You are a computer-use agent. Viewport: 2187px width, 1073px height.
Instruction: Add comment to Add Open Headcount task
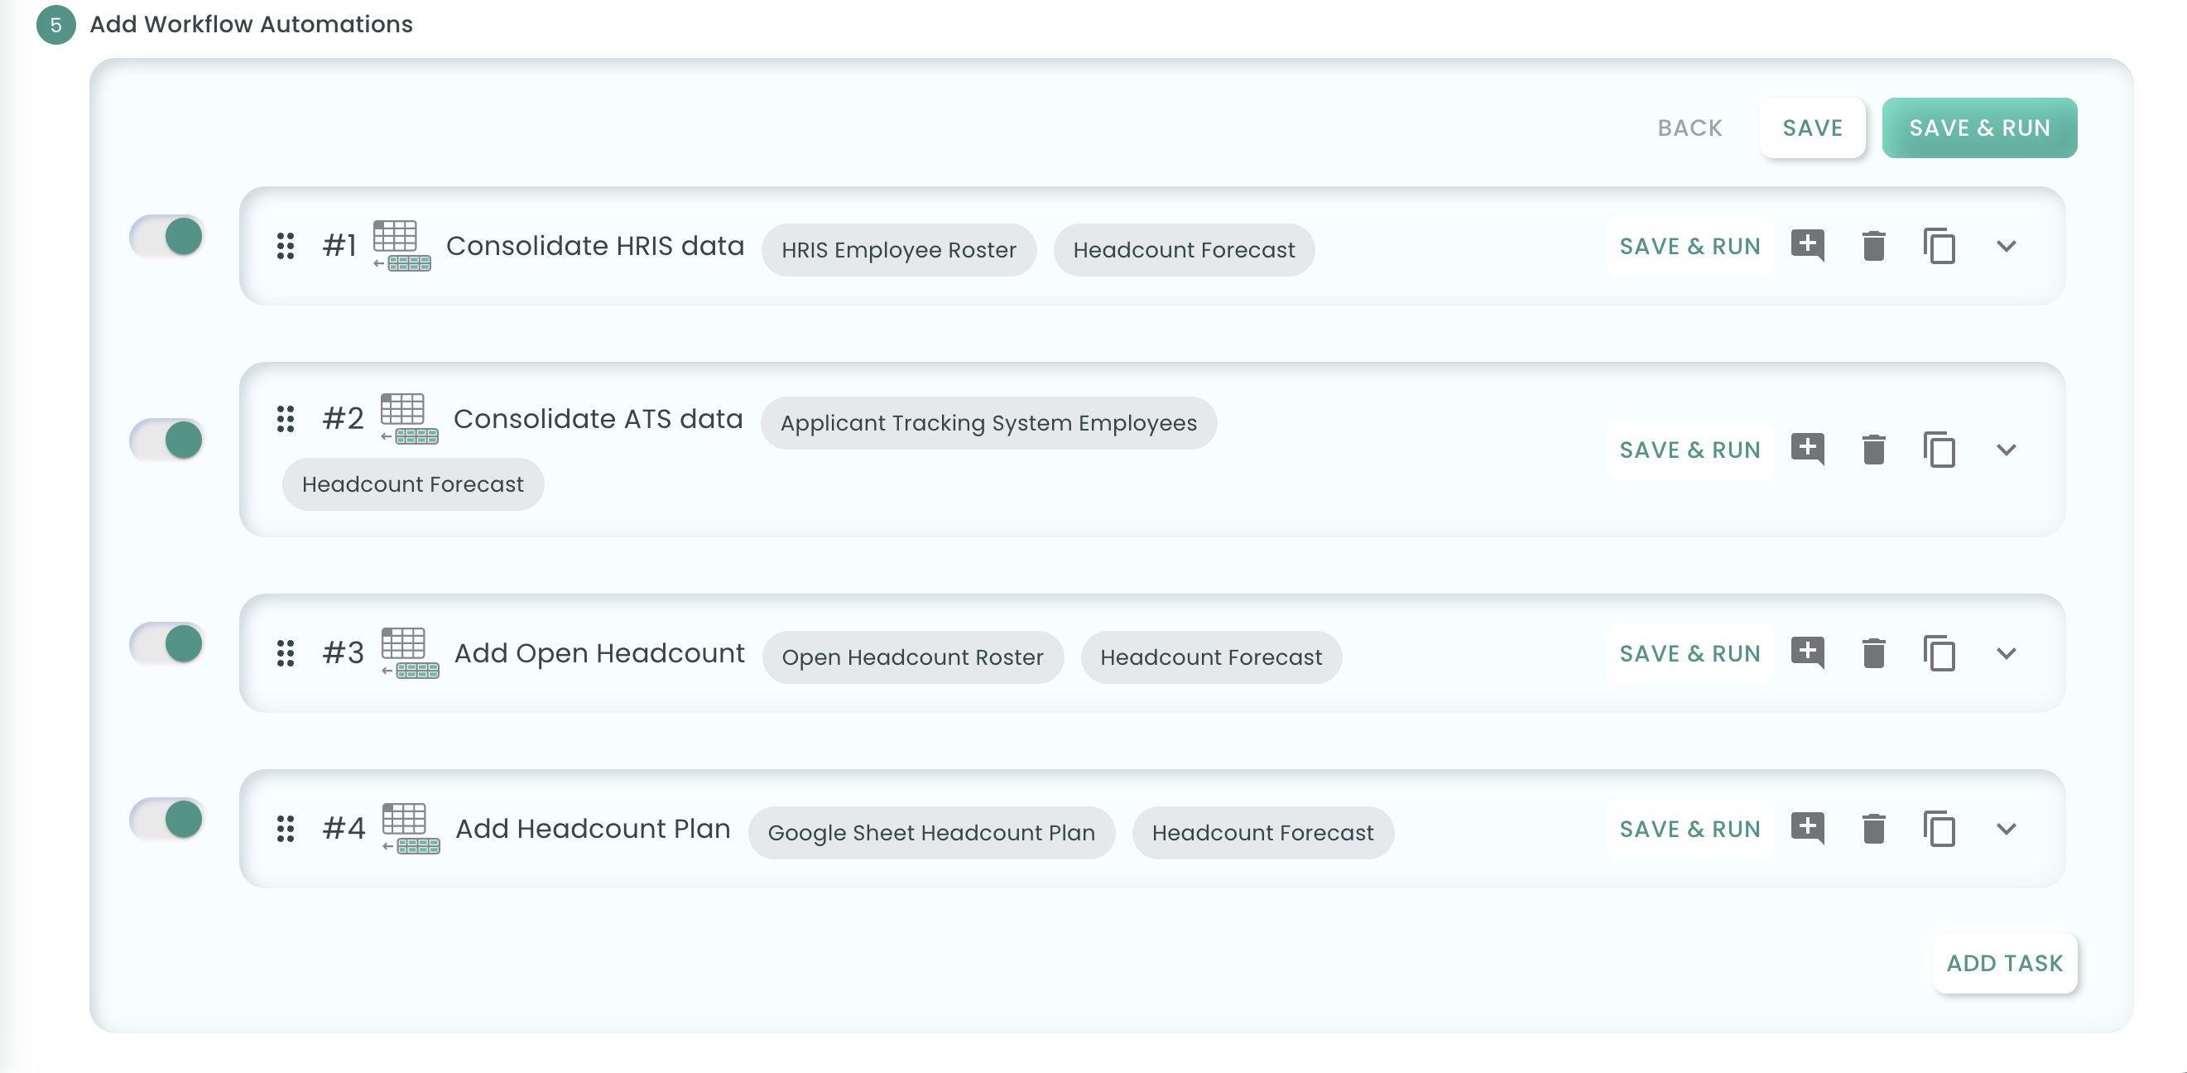pos(1808,652)
